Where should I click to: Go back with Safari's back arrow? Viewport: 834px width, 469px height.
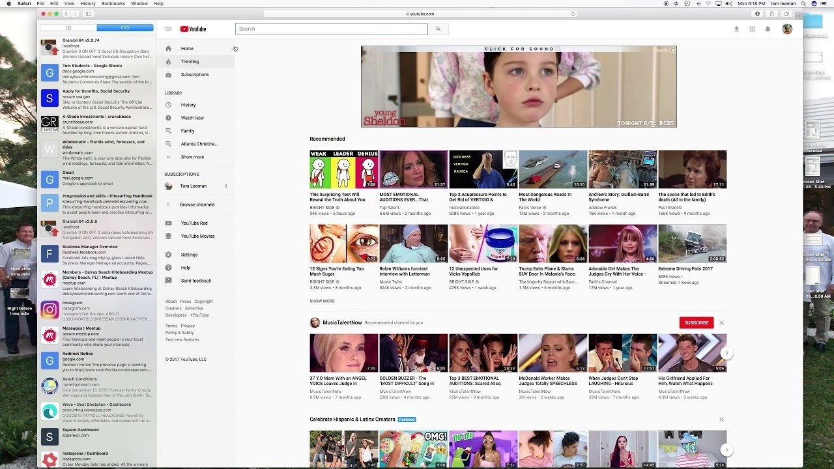(x=66, y=14)
